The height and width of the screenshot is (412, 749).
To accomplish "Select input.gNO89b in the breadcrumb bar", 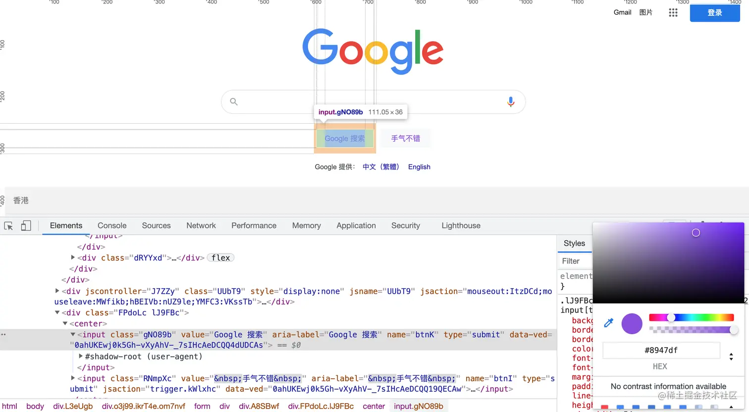I will click(419, 406).
